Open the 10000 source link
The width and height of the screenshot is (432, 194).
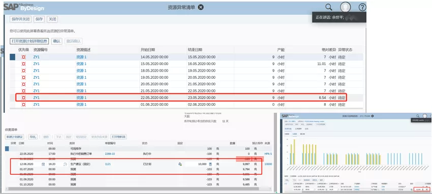268,164
